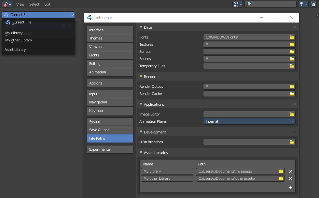Switch to the Interface preferences tab
319x198 pixels.
tap(110, 30)
